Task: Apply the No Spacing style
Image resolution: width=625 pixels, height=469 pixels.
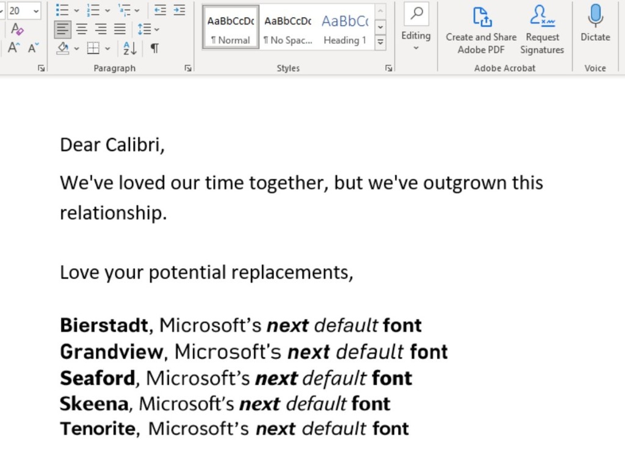Action: point(288,27)
